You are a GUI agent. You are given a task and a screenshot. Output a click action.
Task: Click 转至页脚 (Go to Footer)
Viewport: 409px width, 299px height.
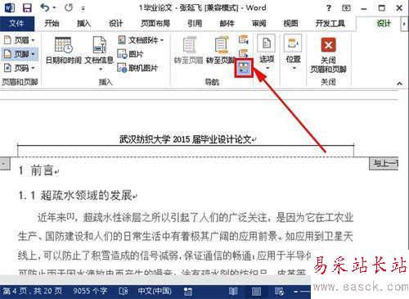(220, 50)
